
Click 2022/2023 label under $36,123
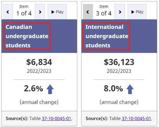pyautogui.click(x=119, y=71)
